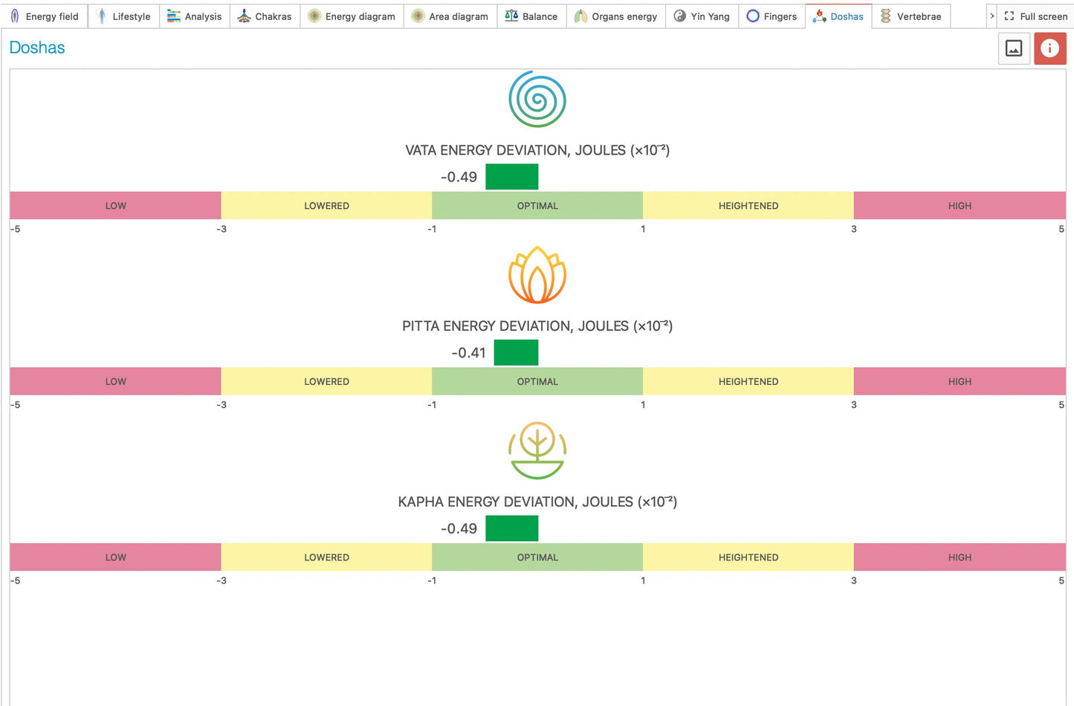Click the Kapha LOWERED range segment
This screenshot has width=1074, height=706.
tap(326, 557)
